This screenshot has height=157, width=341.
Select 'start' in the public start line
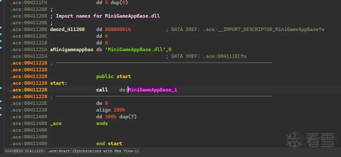click(x=124, y=76)
